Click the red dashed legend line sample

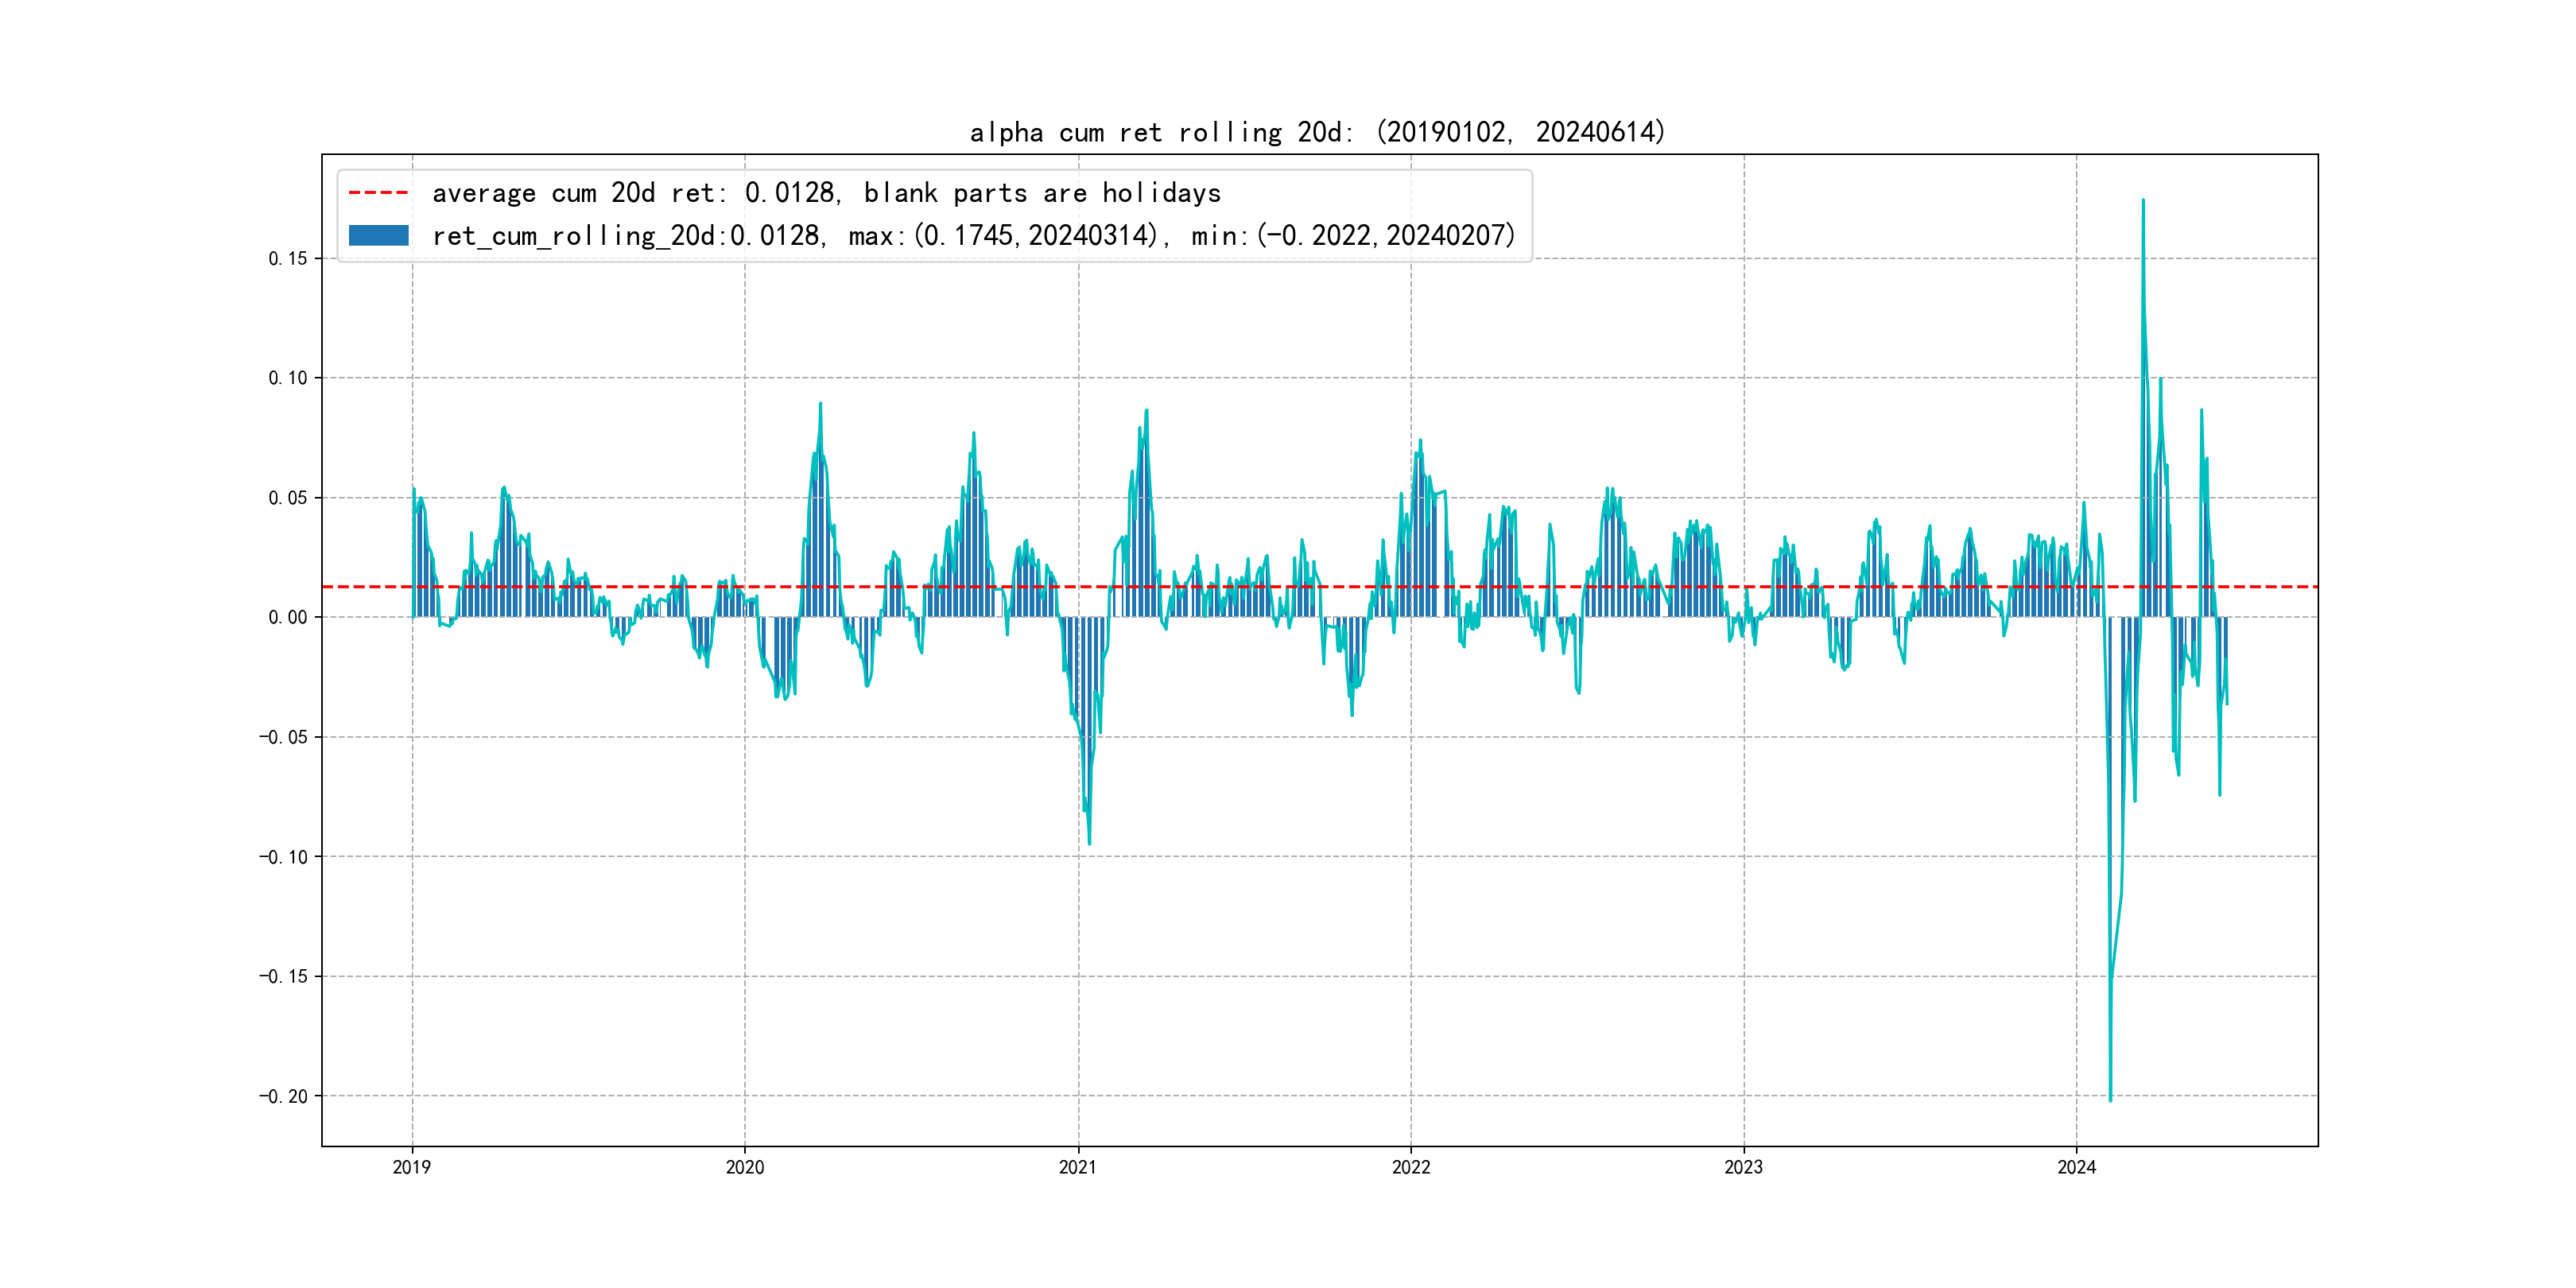[378, 192]
